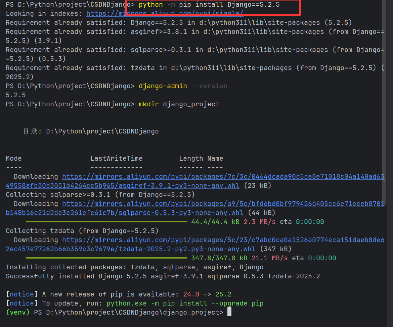The width and height of the screenshot is (393, 327).
Task: Click the tzdata download progress bar
Action: click(x=106, y=258)
